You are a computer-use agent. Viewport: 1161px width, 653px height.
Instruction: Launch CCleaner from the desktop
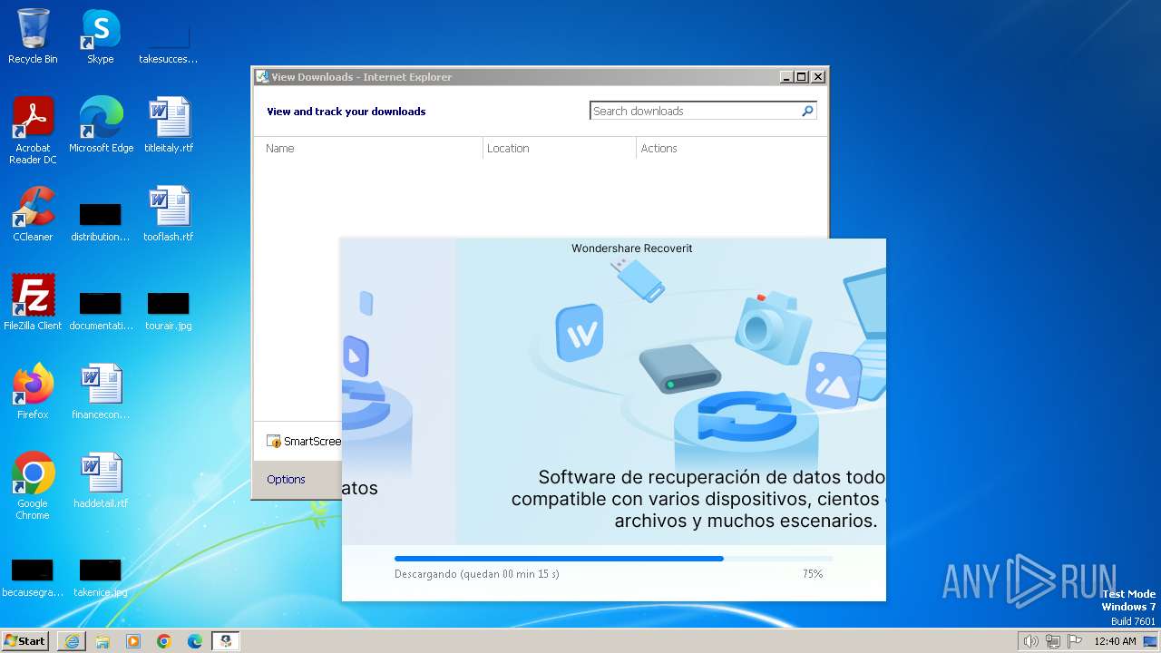coord(33,213)
